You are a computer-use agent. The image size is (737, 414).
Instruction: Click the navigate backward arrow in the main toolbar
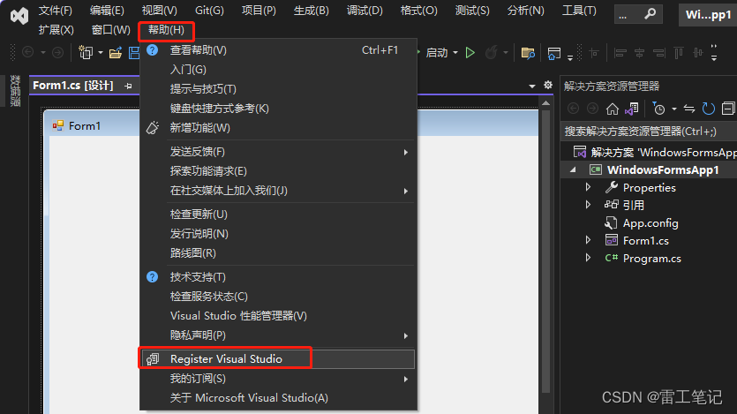(27, 52)
